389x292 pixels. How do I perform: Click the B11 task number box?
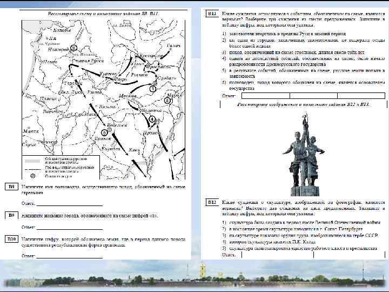point(212,14)
